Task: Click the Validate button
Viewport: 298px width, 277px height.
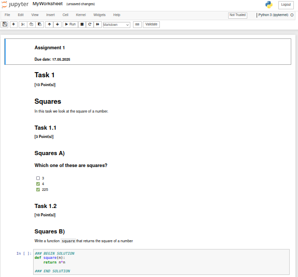Action: pos(151,24)
